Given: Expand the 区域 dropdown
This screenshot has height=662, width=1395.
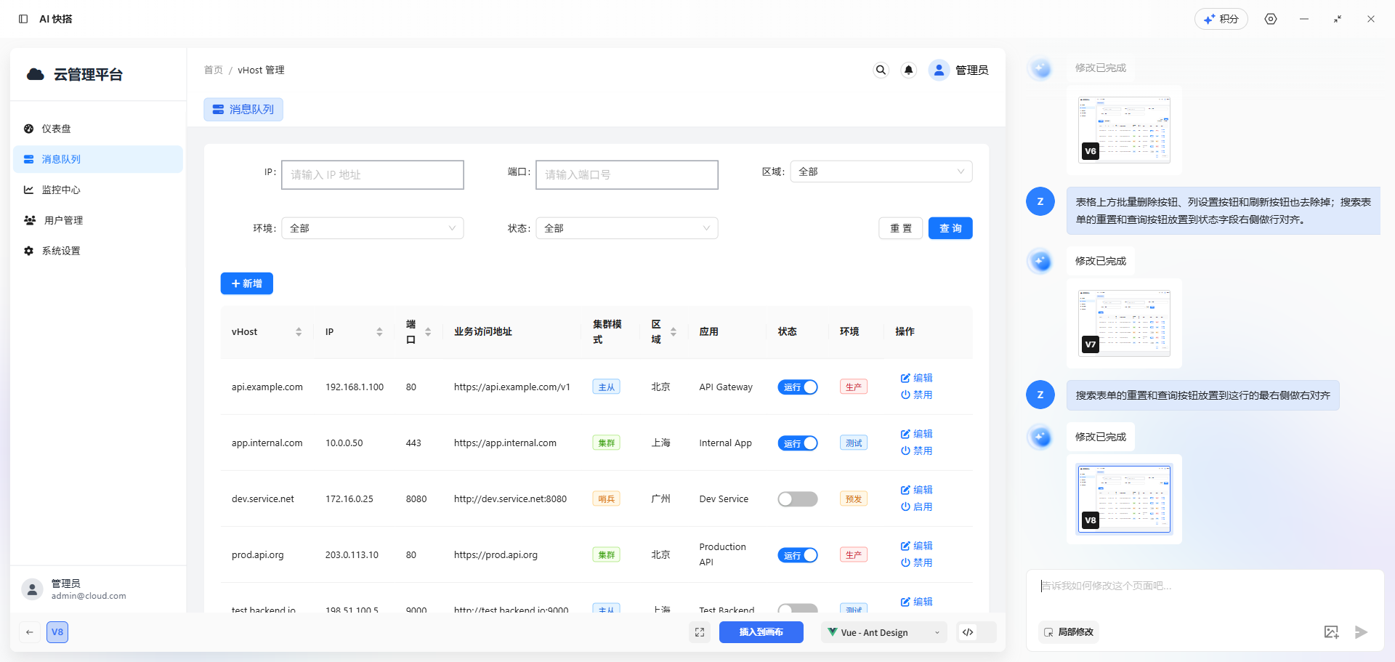Looking at the screenshot, I should 881,171.
